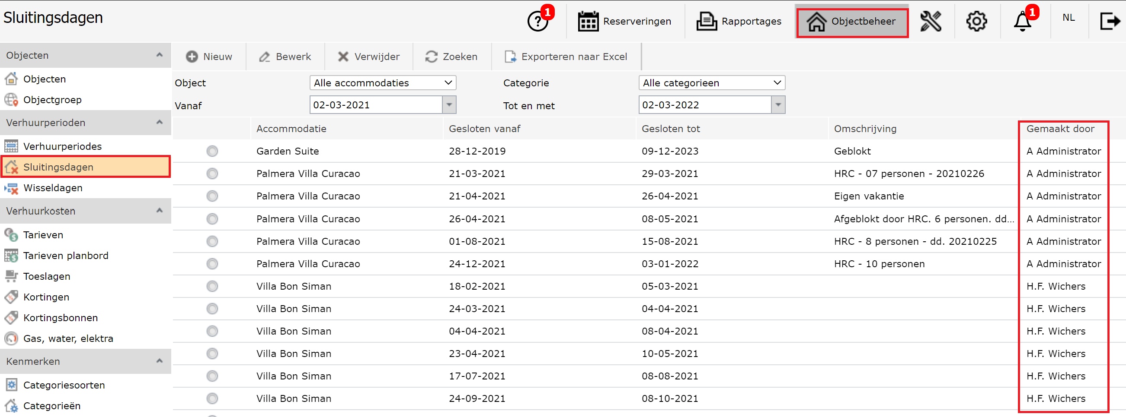Click the Verhuurperiodes calendar icon
1126x417 pixels.
click(11, 146)
